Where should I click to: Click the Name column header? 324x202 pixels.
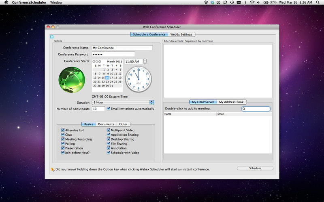pyautogui.click(x=190, y=114)
